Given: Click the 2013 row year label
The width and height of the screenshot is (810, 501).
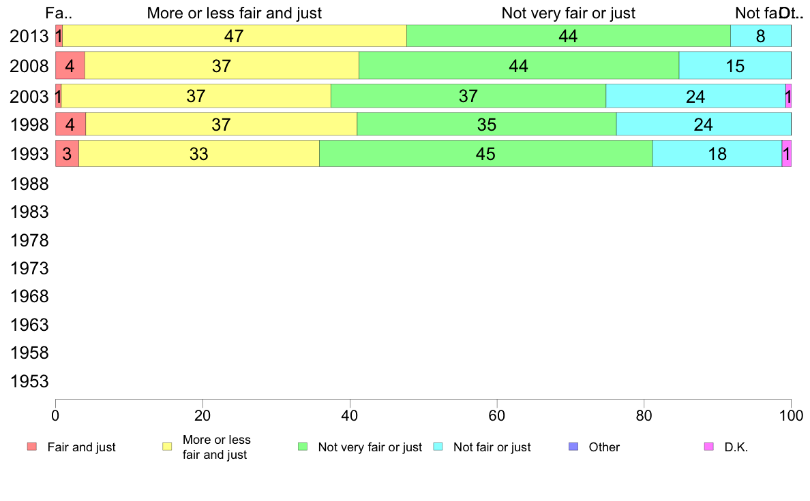Looking at the screenshot, I should [x=29, y=36].
